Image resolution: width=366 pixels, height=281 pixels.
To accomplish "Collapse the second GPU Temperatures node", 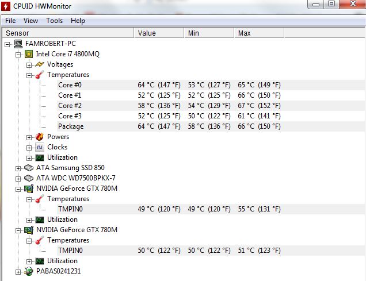I will click(29, 241).
